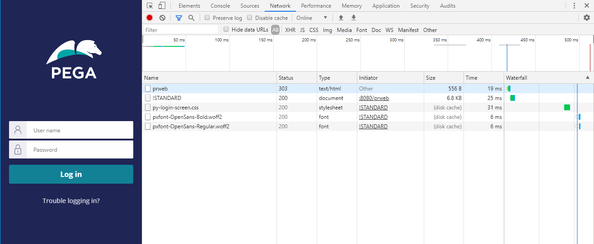Click file icon of prweb row
Image resolution: width=594 pixels, height=244 pixels.
click(x=147, y=89)
